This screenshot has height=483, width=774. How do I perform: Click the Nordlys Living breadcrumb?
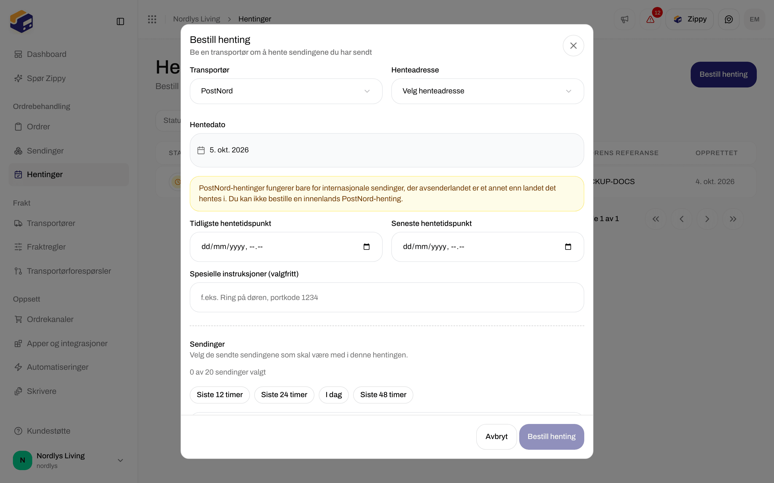pyautogui.click(x=196, y=19)
